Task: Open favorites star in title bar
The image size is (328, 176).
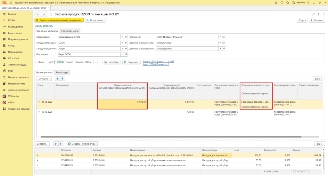Action: [288, 3]
